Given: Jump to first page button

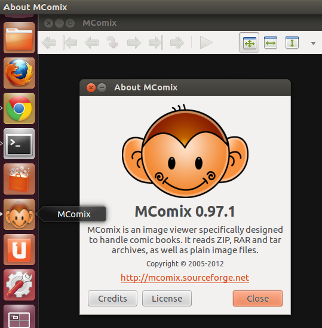Looking at the screenshot, I should coord(70,42).
